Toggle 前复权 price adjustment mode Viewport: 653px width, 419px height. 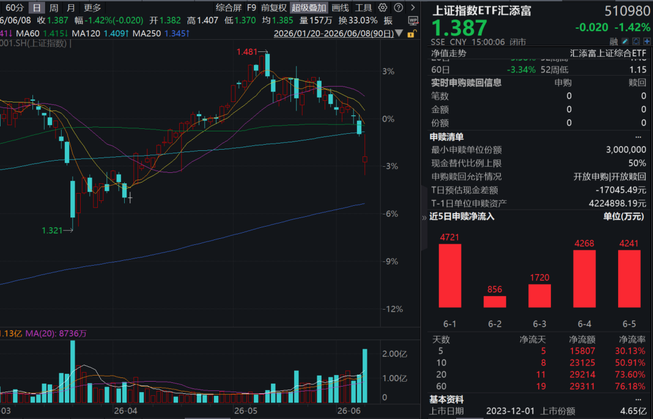tap(273, 7)
